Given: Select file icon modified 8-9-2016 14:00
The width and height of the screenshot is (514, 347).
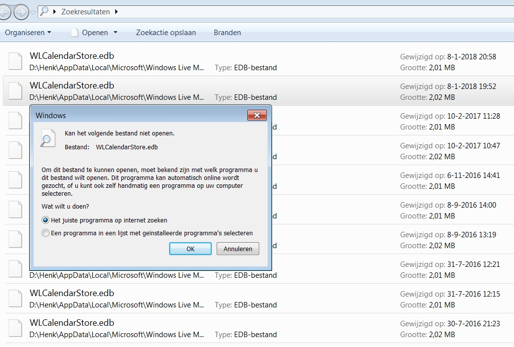Looking at the screenshot, I should point(15,210).
